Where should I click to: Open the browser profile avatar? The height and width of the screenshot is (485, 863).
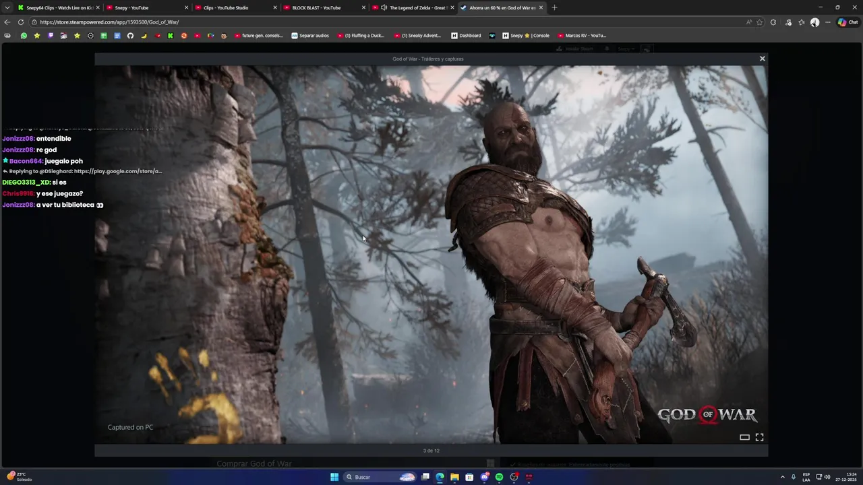click(814, 22)
